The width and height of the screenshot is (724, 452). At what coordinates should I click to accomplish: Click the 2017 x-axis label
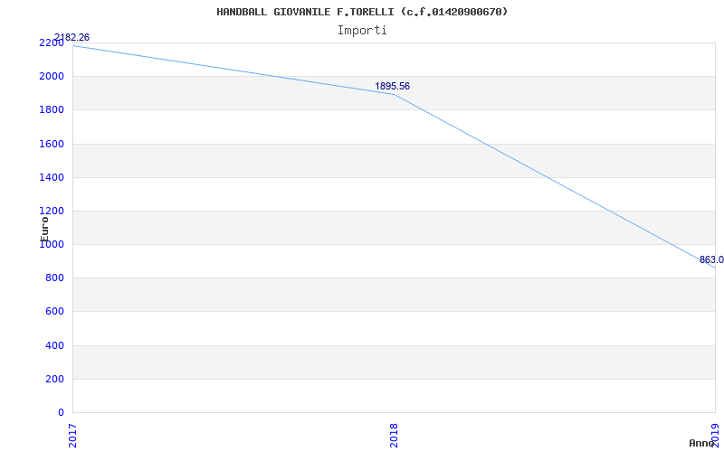point(72,436)
